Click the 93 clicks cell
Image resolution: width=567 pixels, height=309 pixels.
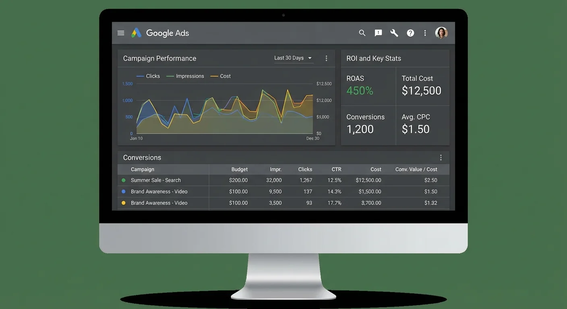coord(309,203)
